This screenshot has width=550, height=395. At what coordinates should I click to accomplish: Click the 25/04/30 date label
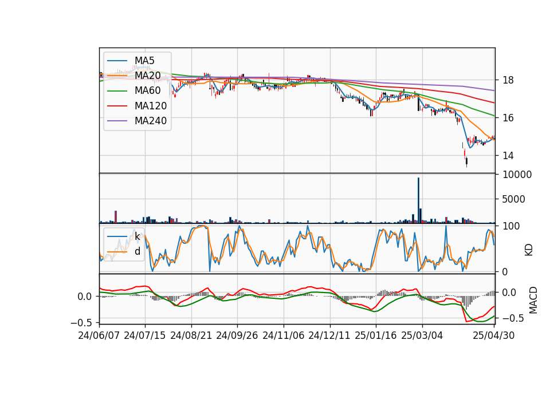coord(494,335)
